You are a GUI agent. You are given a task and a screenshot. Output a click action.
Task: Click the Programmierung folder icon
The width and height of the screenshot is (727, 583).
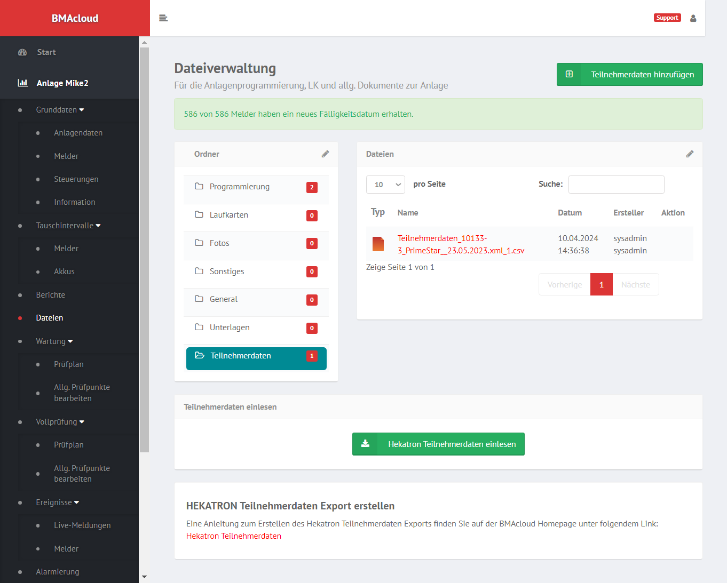click(x=199, y=186)
